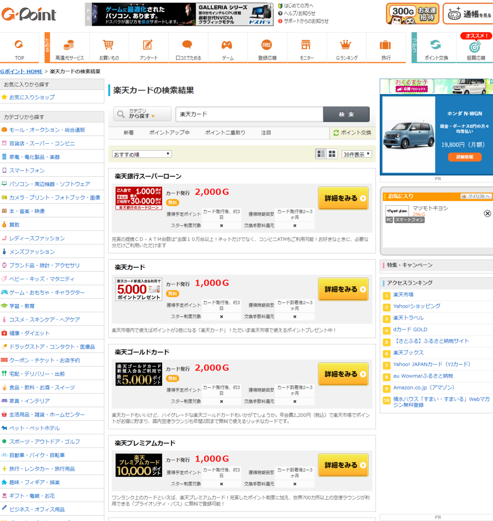View details for 楽天ゴールドカード
The height and width of the screenshot is (521, 493).
[343, 374]
